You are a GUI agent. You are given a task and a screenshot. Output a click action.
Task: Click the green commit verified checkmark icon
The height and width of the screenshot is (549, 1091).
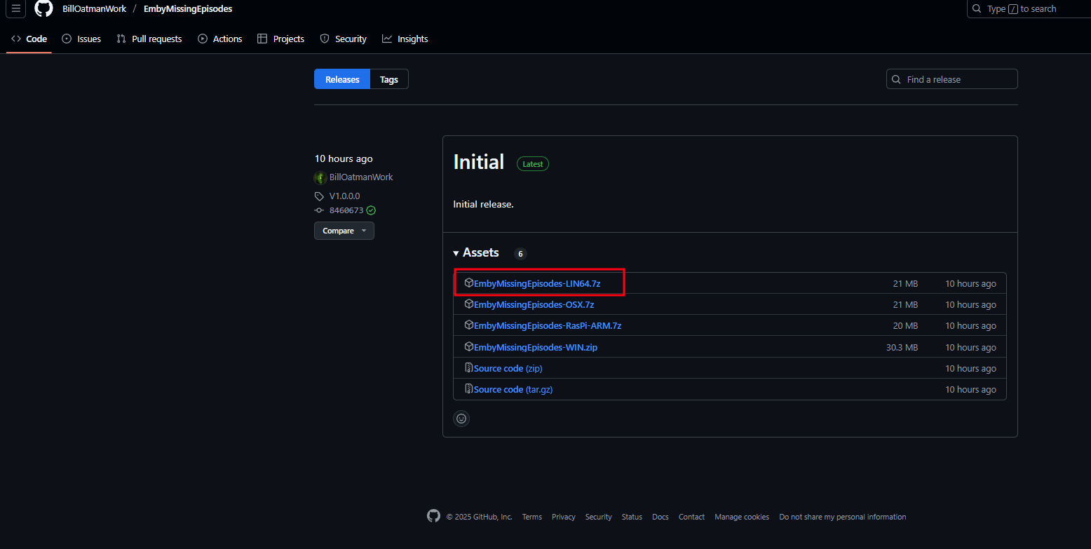coord(371,210)
